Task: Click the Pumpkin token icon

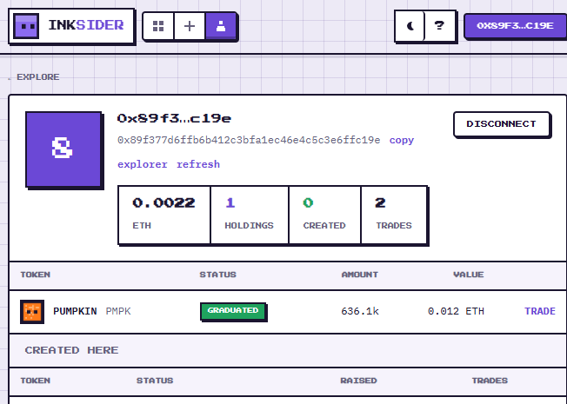Action: pyautogui.click(x=32, y=312)
